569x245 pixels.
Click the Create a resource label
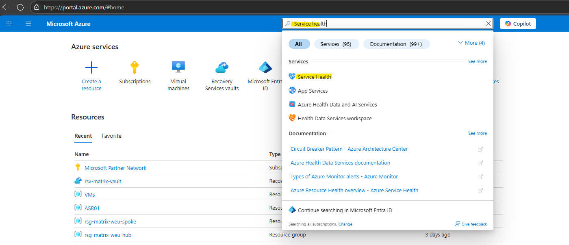coord(91,85)
